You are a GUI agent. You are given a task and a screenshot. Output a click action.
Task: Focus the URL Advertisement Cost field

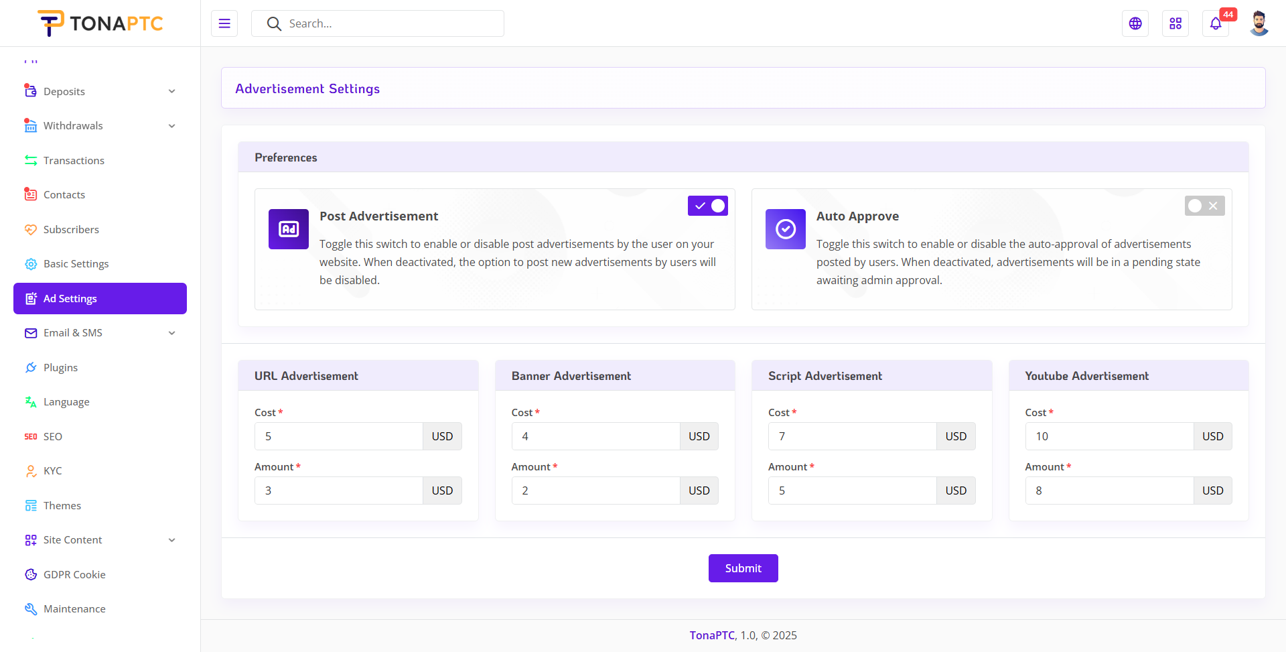click(338, 436)
